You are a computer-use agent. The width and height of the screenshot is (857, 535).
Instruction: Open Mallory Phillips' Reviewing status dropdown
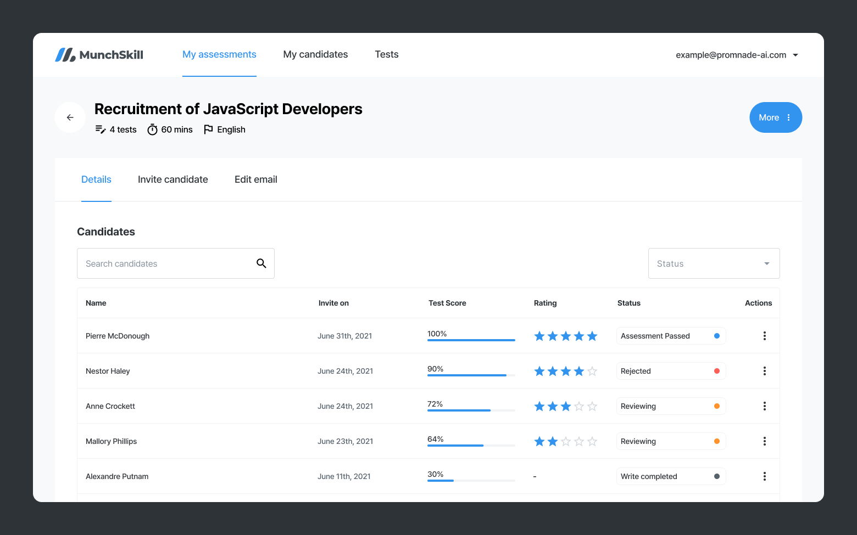pos(671,441)
